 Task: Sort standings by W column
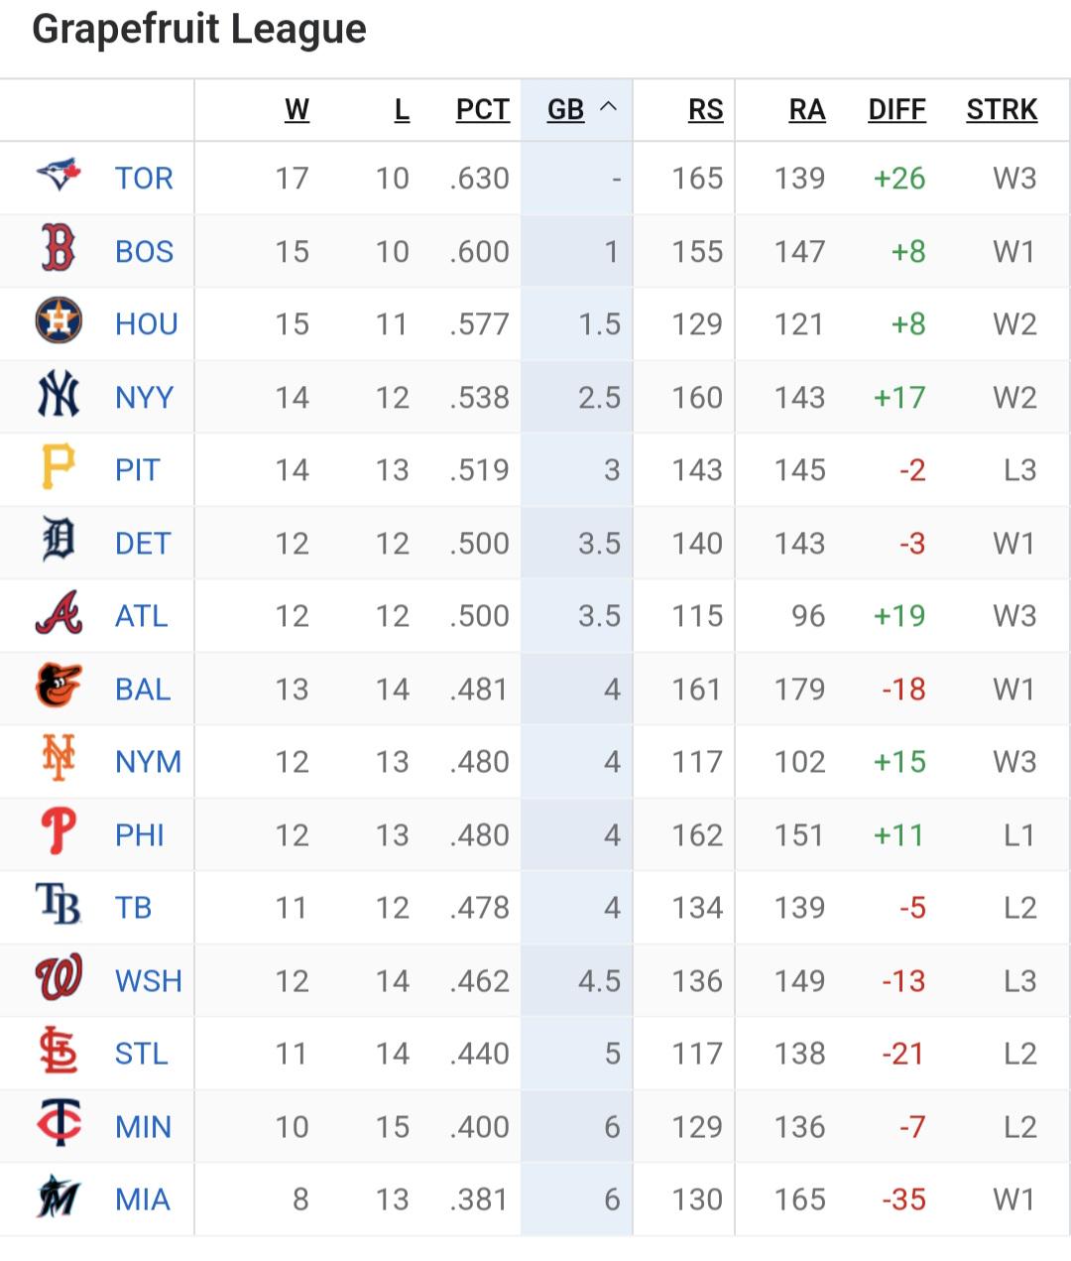click(x=297, y=109)
